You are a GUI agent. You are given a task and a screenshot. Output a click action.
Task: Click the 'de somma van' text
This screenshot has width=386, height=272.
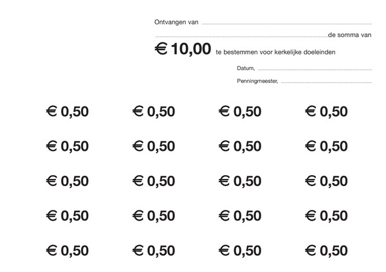[349, 35]
